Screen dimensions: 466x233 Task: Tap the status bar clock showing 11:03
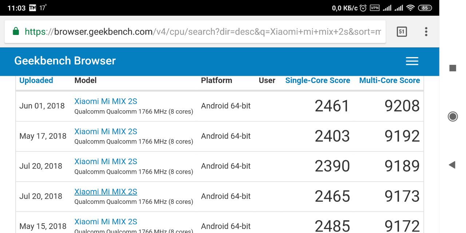click(16, 8)
